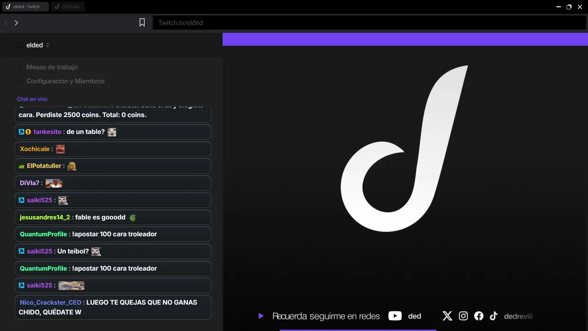Click the back navigation arrow
Screen dimensions: 588x331
click(x=6, y=23)
